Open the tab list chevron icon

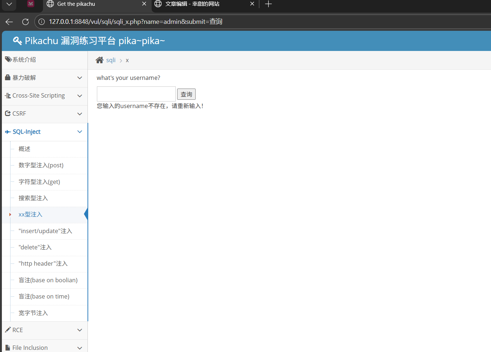(x=9, y=4)
